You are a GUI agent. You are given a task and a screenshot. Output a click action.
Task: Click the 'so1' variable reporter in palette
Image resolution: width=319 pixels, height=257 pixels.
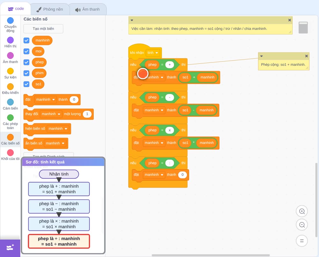(x=38, y=84)
